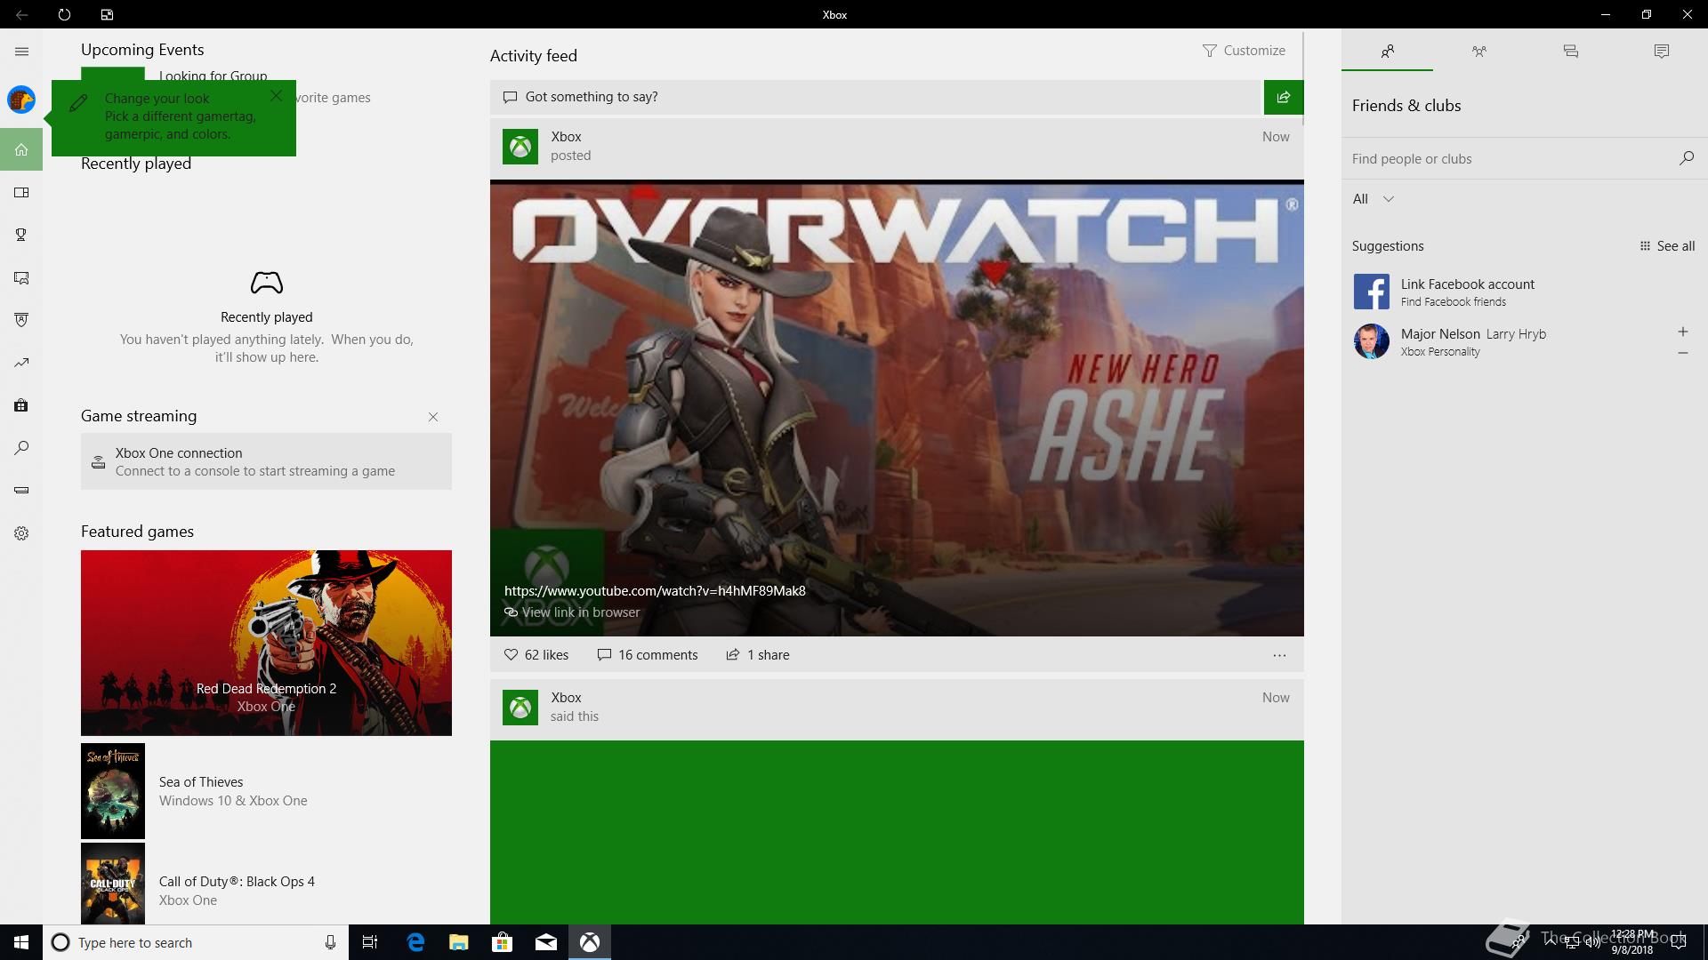The image size is (1708, 960).
Task: Click Xbox avatar on first post
Action: pos(520,147)
